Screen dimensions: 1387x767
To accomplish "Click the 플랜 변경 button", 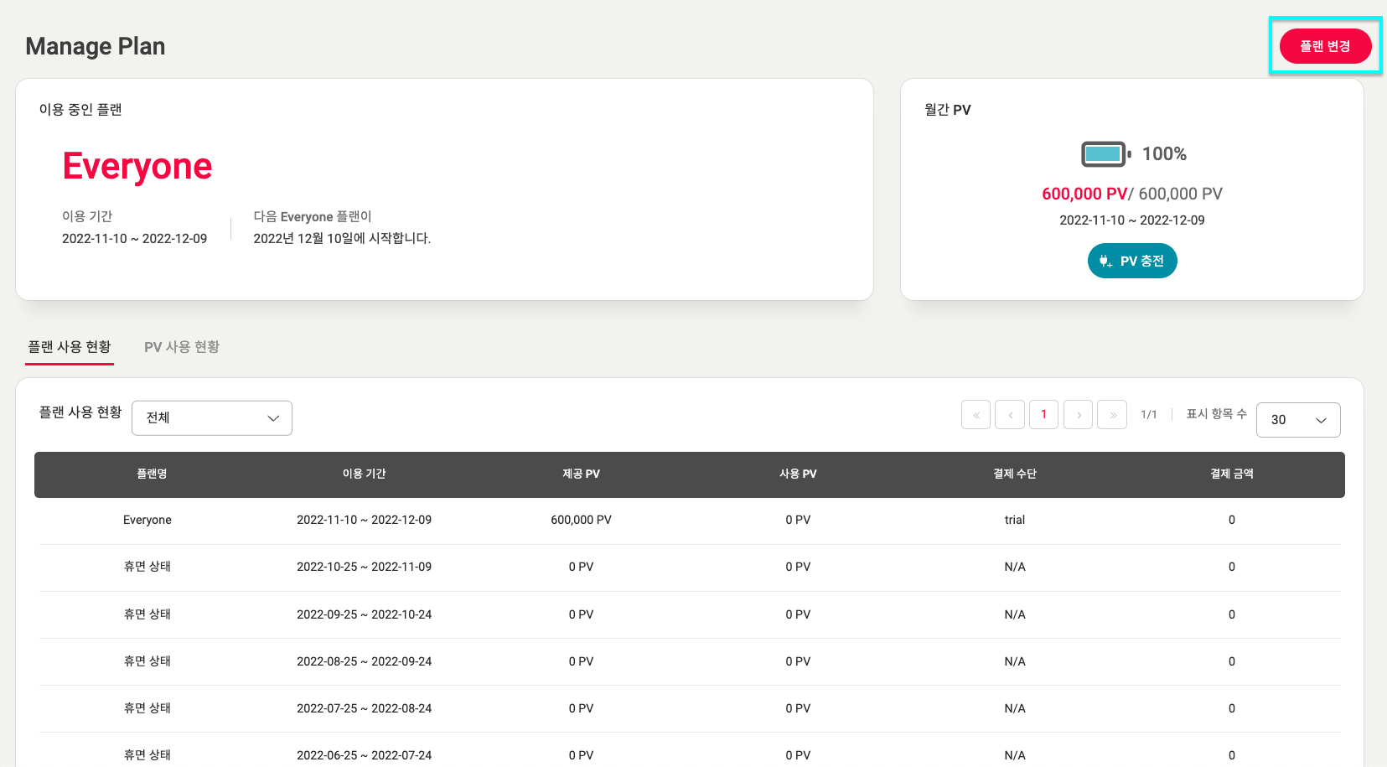I will click(x=1326, y=46).
